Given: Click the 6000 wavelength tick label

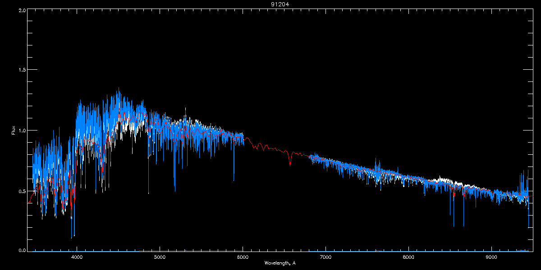Looking at the screenshot, I should tap(243, 257).
